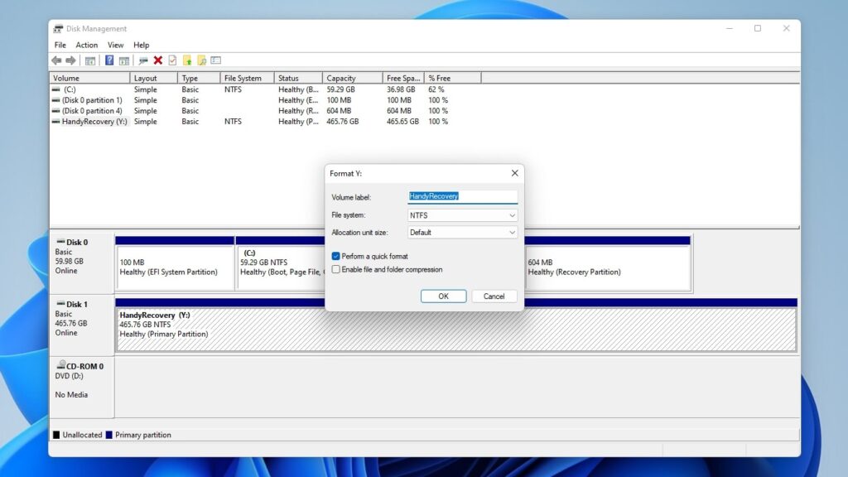Open the File system NTFS dropdown
The image size is (848, 477).
tap(462, 215)
